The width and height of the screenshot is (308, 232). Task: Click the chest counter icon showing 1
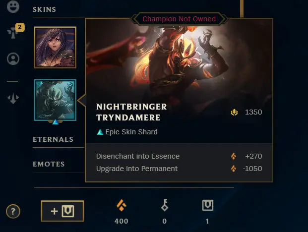208,205
